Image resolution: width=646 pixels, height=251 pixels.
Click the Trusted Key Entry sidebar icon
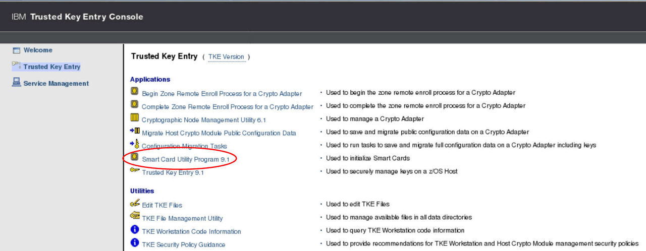click(x=17, y=66)
